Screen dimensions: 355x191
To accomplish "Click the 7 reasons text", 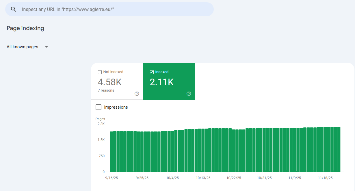I will coord(106,90).
